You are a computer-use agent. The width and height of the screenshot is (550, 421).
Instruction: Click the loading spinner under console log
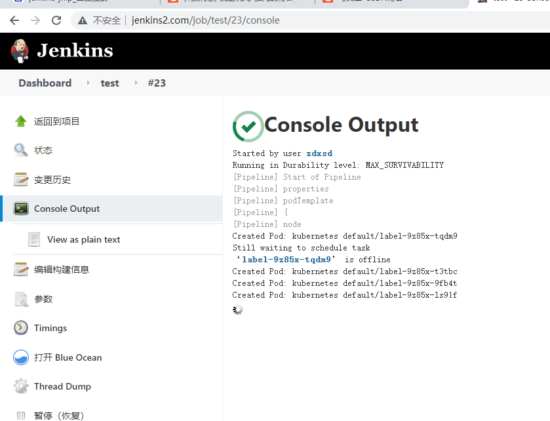tap(238, 310)
